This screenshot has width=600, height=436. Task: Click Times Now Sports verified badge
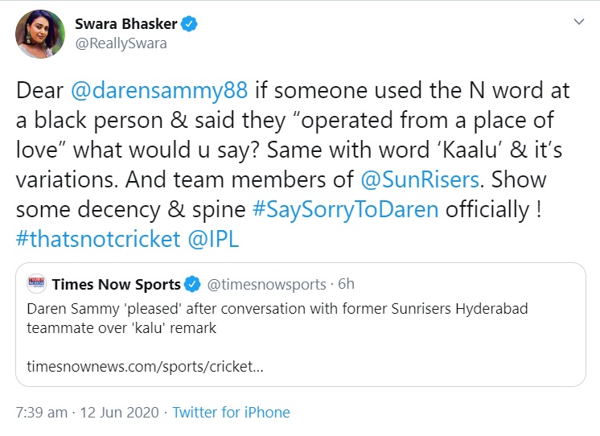point(192,284)
